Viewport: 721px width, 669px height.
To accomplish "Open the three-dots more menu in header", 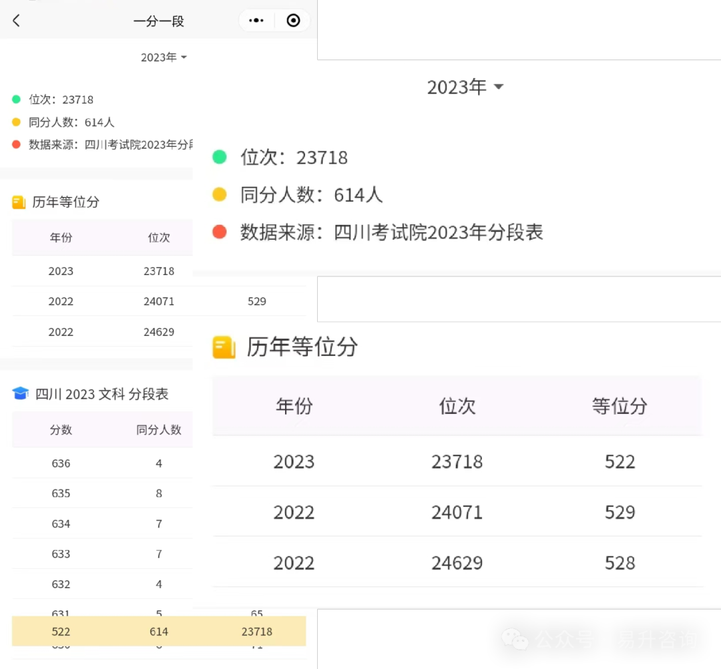I will point(256,20).
